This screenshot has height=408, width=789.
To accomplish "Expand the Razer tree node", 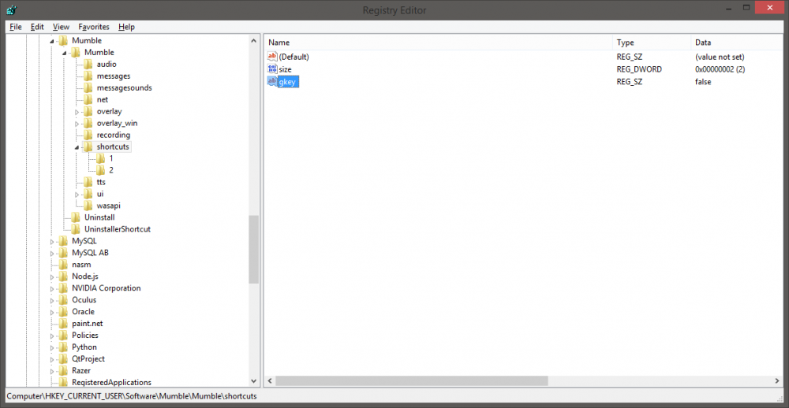I will (x=52, y=371).
